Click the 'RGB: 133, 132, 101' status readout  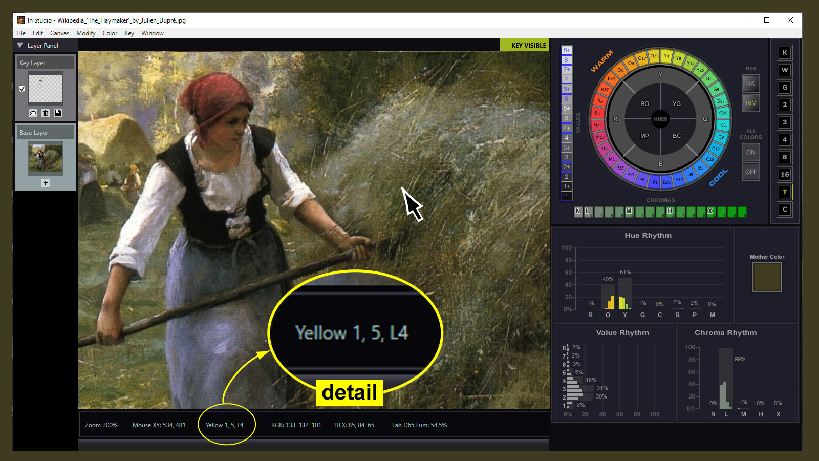pos(296,425)
